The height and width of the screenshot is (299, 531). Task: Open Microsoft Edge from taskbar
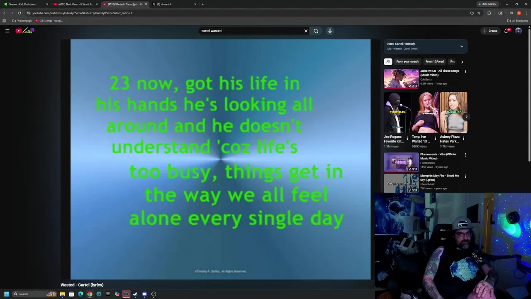tap(80, 294)
